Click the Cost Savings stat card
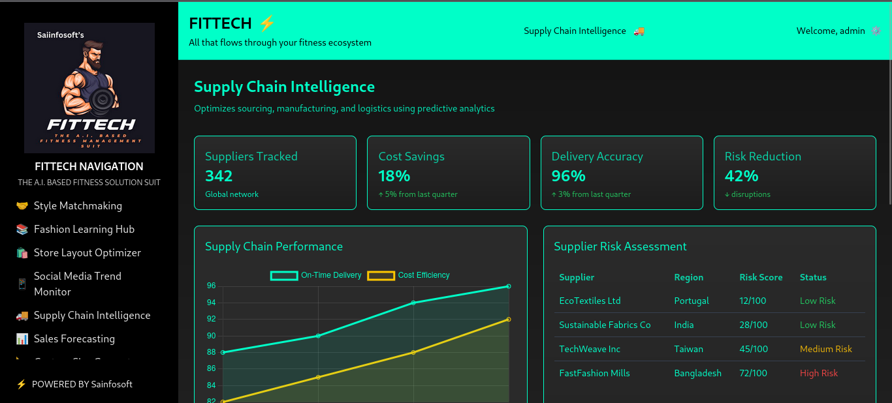This screenshot has width=892, height=403. point(448,173)
